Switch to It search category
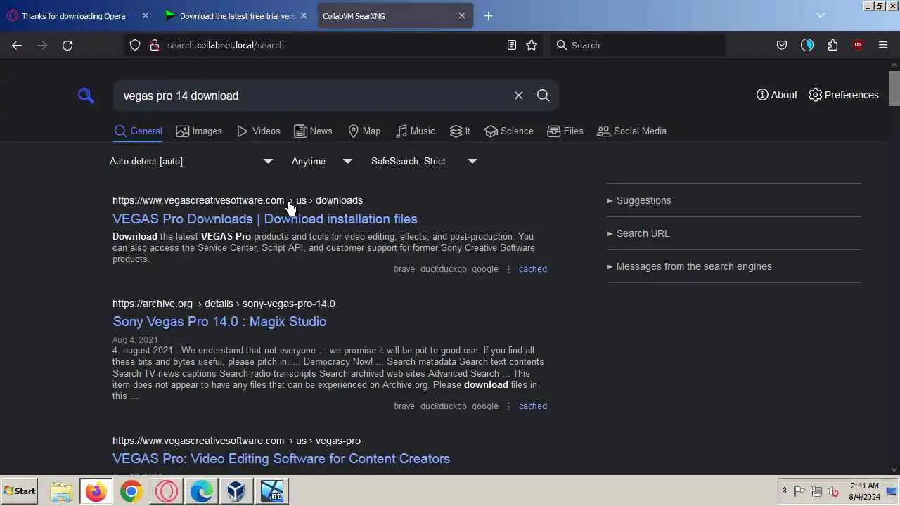900x506 pixels. (460, 131)
